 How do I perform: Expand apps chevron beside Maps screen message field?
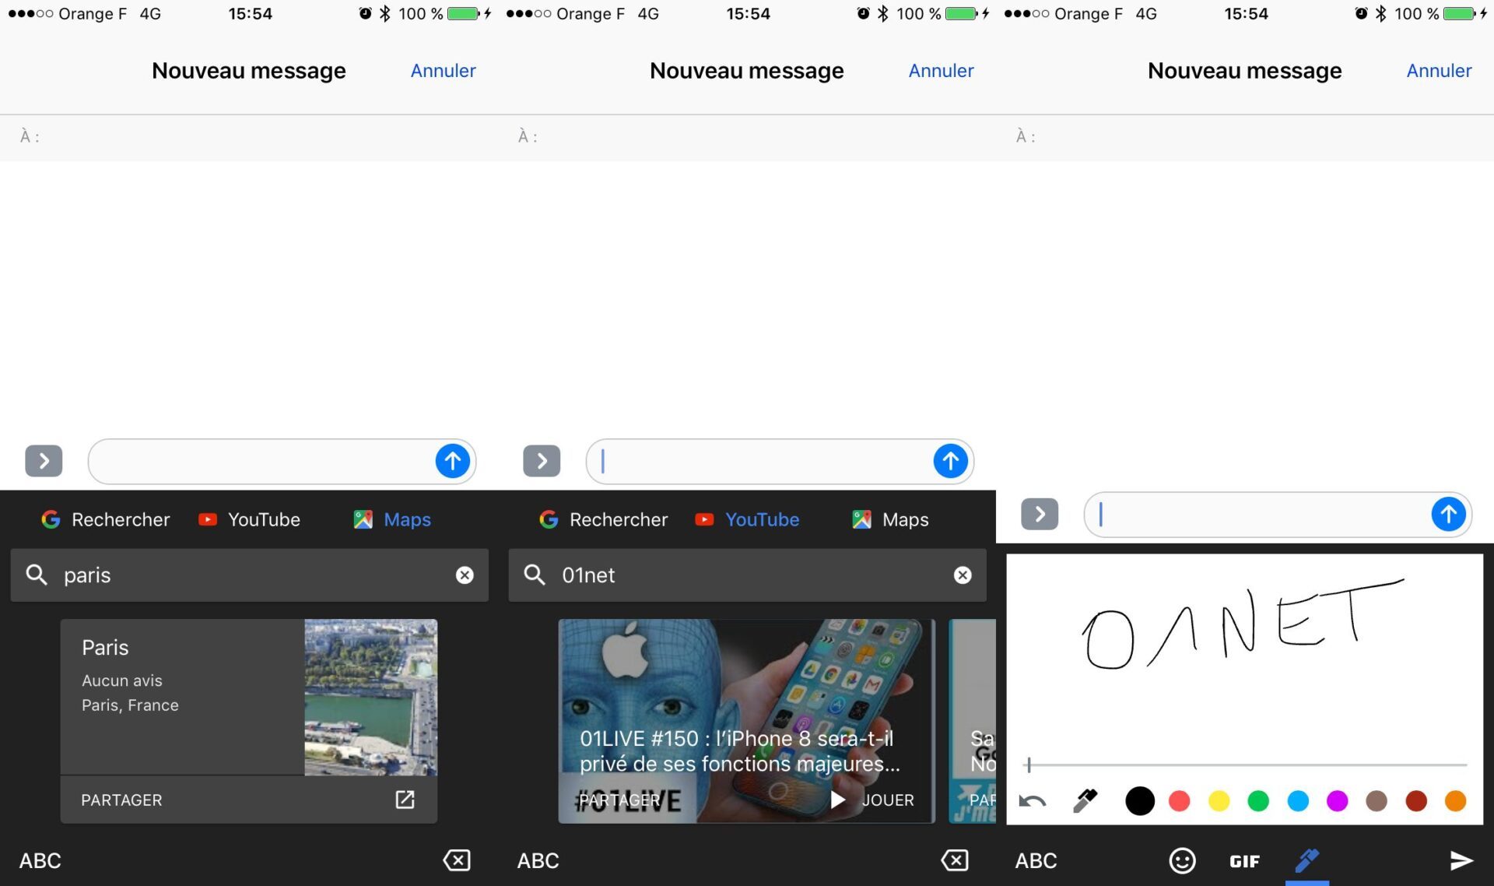44,461
